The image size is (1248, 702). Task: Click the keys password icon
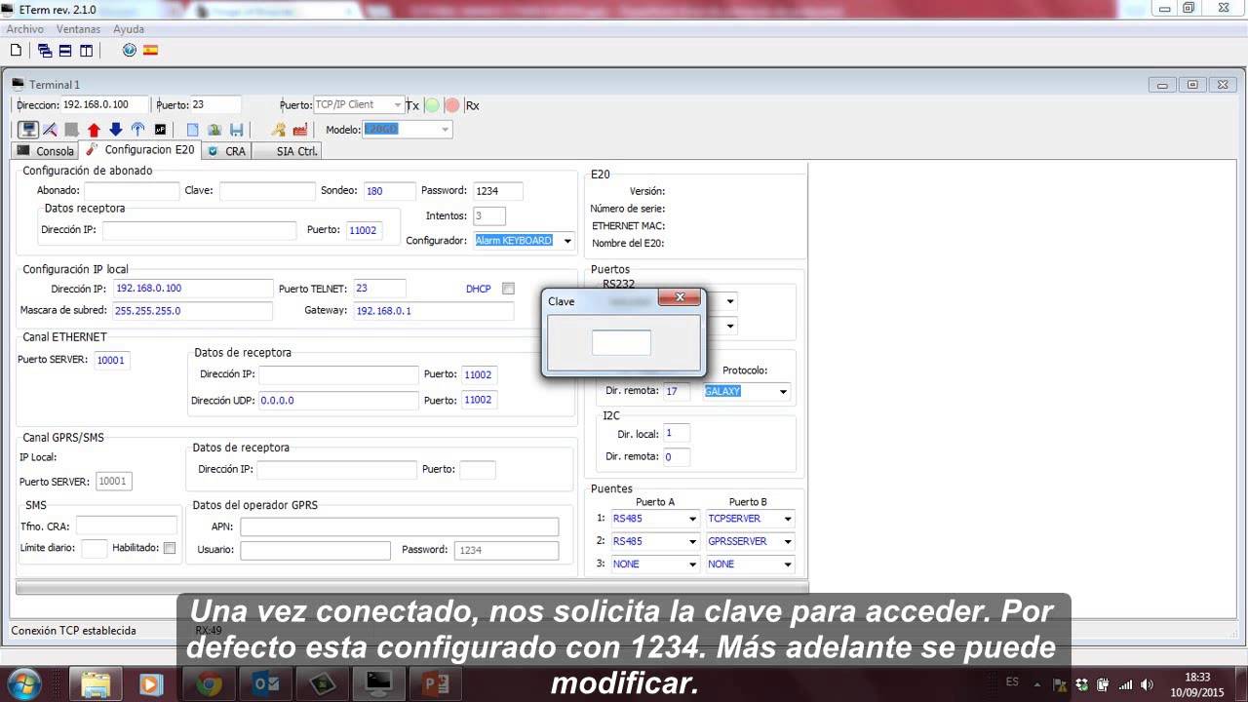(279, 130)
